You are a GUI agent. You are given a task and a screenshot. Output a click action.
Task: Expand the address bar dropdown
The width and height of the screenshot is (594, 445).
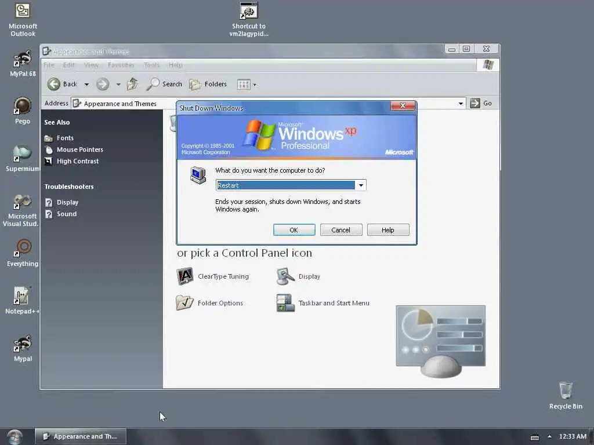(461, 103)
